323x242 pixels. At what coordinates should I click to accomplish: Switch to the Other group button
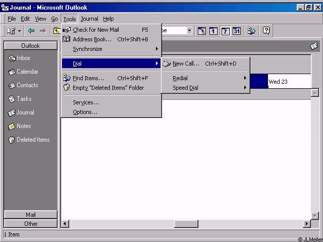coord(30,224)
